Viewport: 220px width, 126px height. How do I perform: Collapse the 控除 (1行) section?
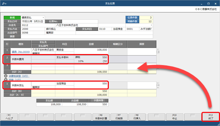click(x=6, y=80)
